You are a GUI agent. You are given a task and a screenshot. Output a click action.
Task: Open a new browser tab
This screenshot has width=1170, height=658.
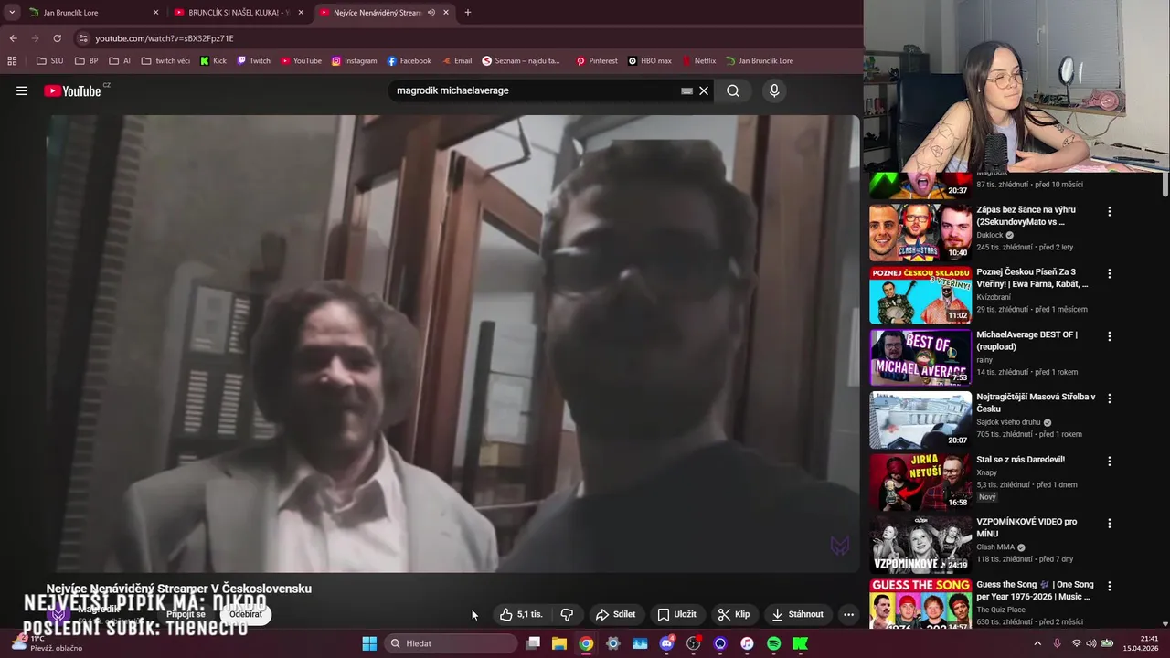click(x=468, y=13)
